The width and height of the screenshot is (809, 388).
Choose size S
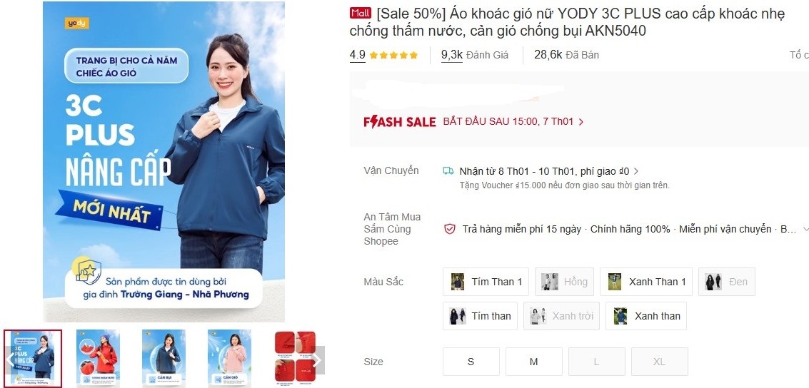[x=471, y=362]
